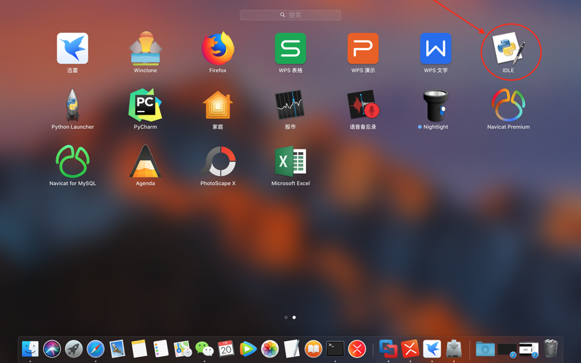
Task: Open Reminders list icon in dock
Action: coord(161,349)
